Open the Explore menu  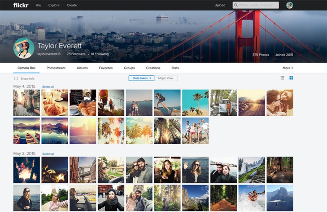click(x=54, y=5)
